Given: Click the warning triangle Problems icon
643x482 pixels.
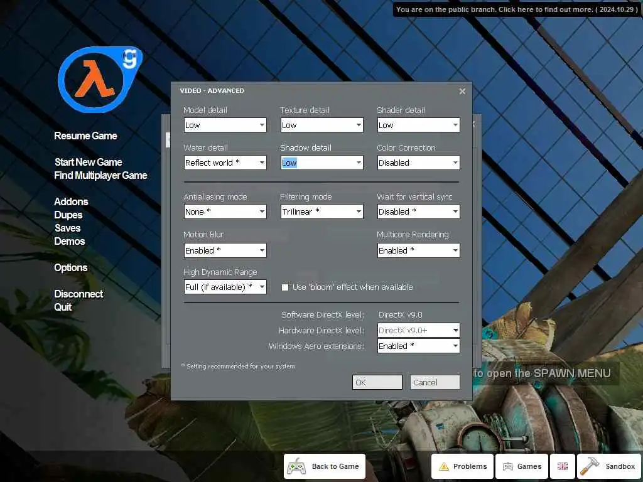Looking at the screenshot, I should (x=444, y=466).
